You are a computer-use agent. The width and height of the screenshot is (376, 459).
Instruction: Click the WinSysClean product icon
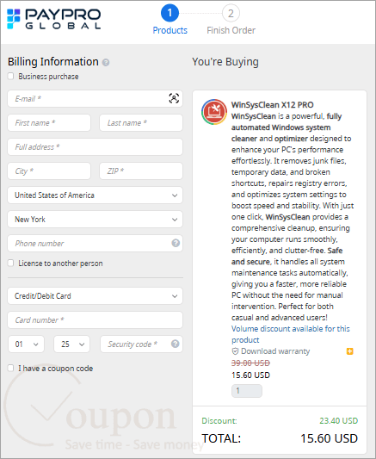coord(214,112)
